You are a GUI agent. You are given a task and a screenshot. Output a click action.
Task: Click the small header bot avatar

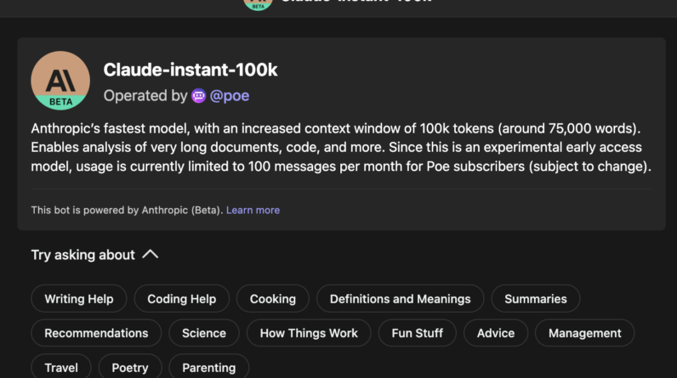coord(258,4)
